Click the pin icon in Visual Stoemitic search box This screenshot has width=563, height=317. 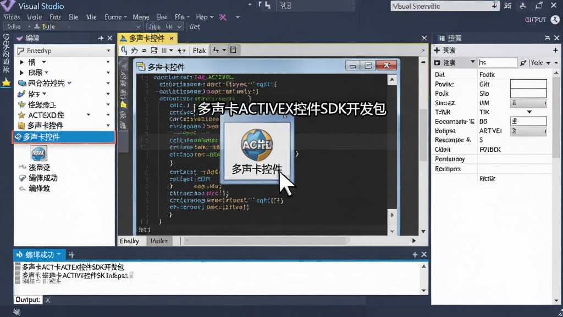[x=494, y=6]
